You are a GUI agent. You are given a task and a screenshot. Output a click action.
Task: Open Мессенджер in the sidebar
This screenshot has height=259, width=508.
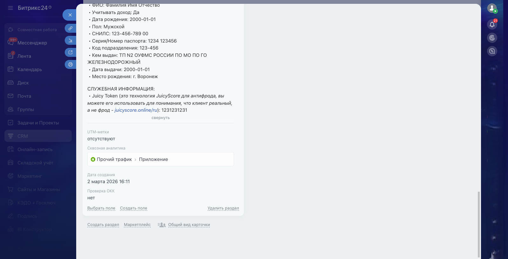click(x=32, y=43)
